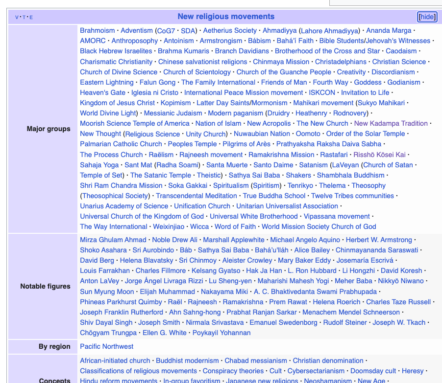Open the Helena Blavatsky link
The image size is (442, 383).
[x=147, y=260]
